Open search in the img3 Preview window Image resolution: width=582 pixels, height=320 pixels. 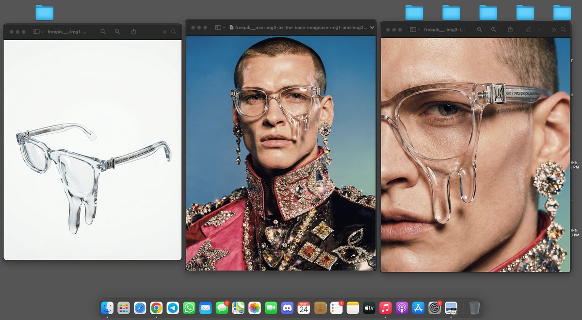tap(563, 30)
